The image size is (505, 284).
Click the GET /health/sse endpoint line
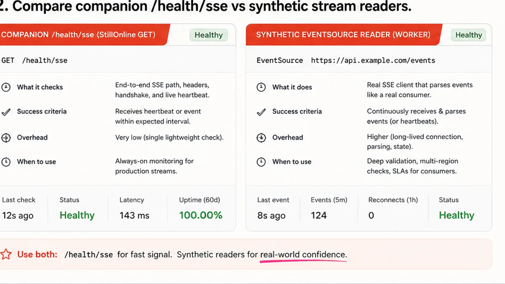pos(35,60)
